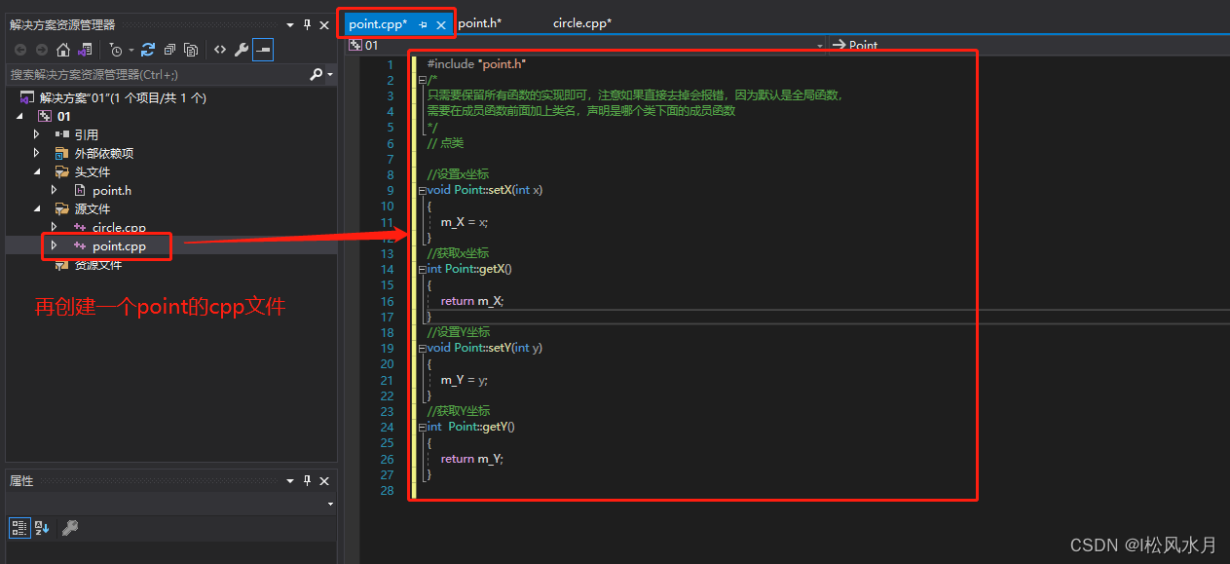Click the Solution Explorer search box
This screenshot has height=564, width=1230.
[156, 74]
